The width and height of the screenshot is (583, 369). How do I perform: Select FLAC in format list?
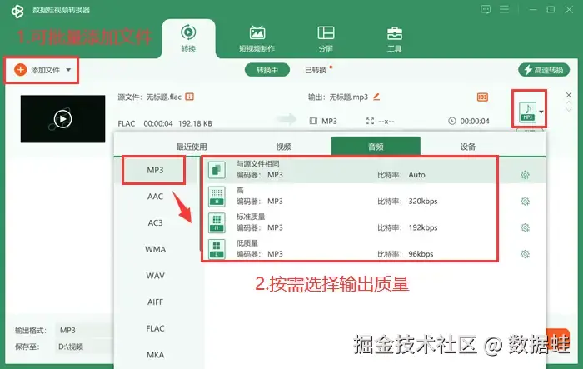[x=155, y=328]
